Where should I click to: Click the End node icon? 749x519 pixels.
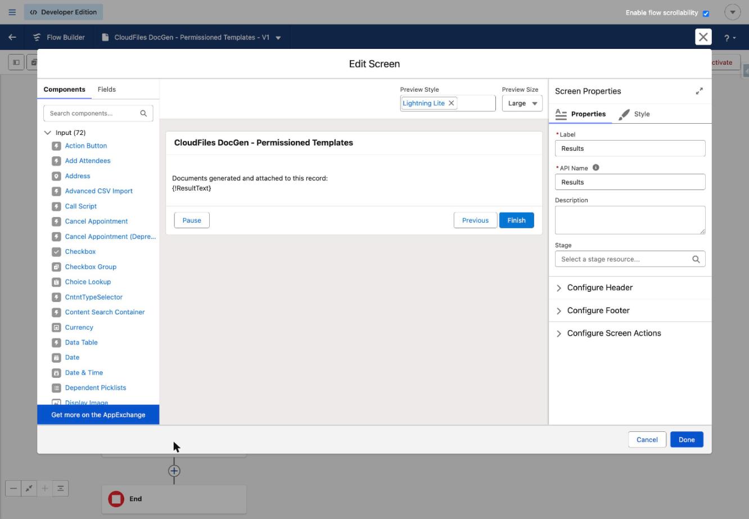116,499
